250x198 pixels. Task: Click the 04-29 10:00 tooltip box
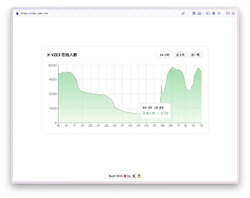[x=155, y=110]
